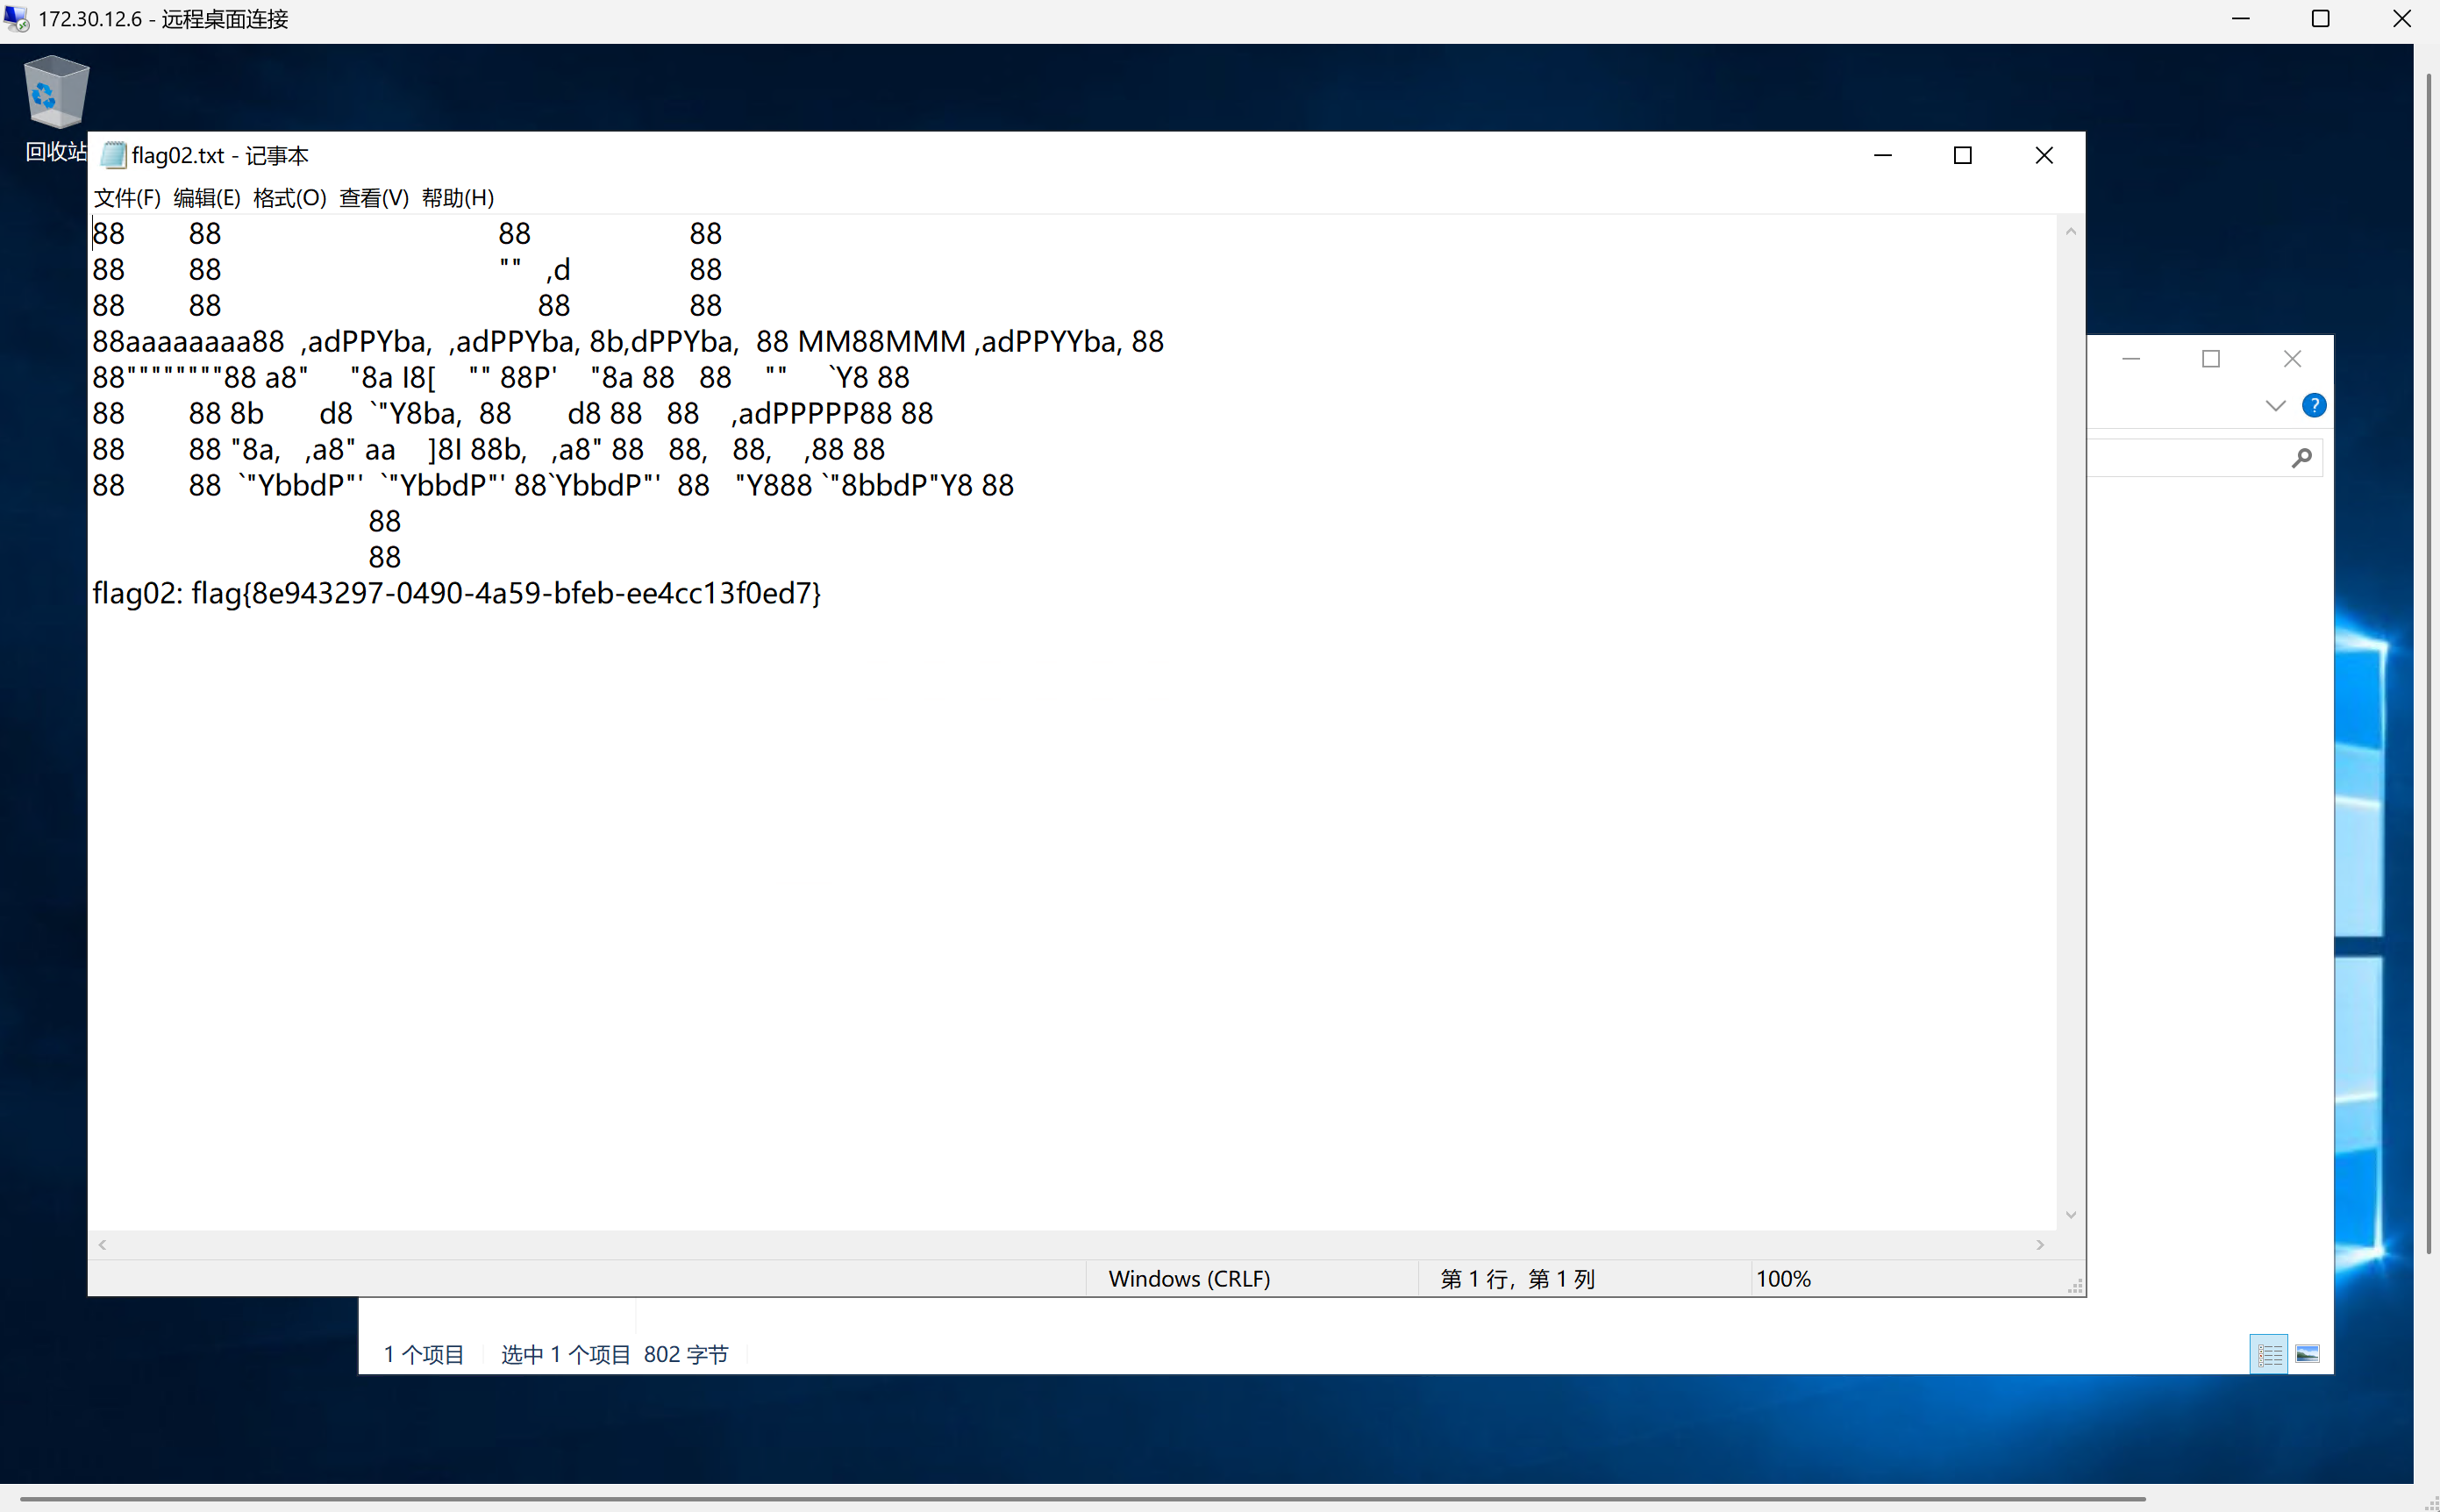The image size is (2440, 1512).
Task: Switch Explorer to large thumbnails view icon
Action: 2307,1354
